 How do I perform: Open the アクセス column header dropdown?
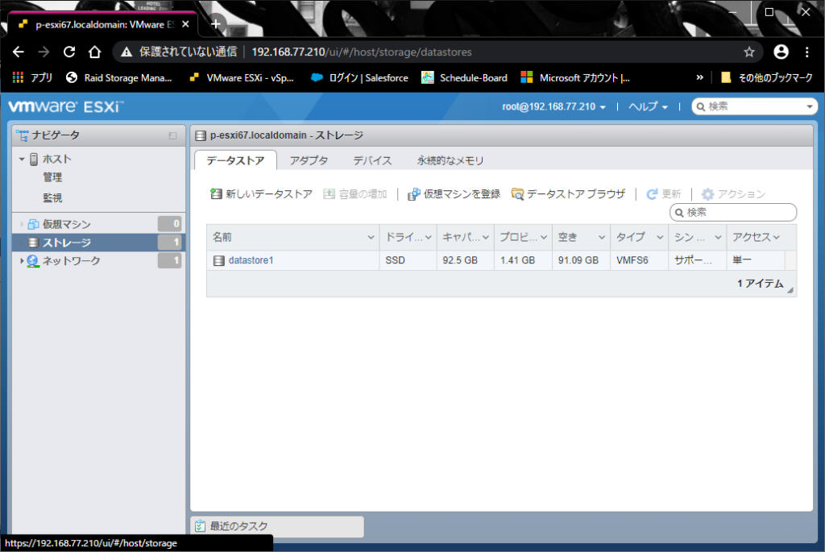(x=776, y=238)
